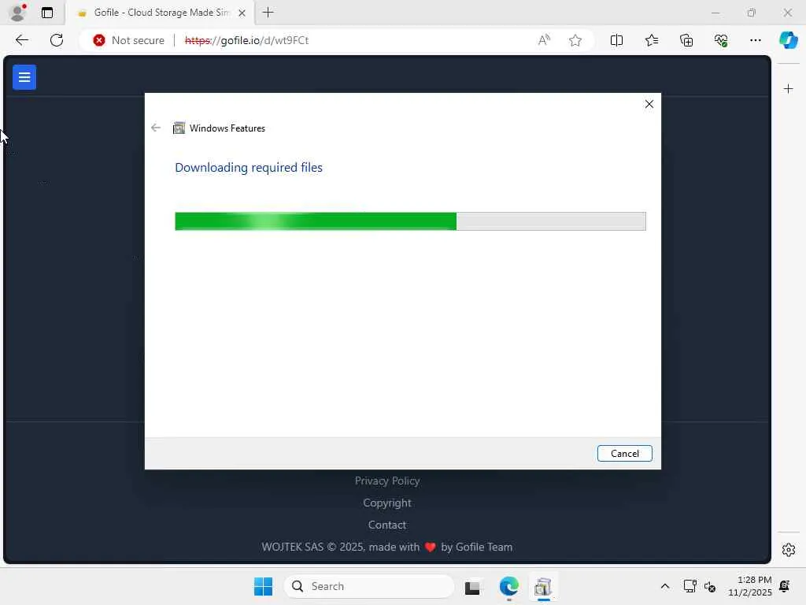806x605 pixels.
Task: Open the Task View taskbar icon
Action: click(x=472, y=586)
